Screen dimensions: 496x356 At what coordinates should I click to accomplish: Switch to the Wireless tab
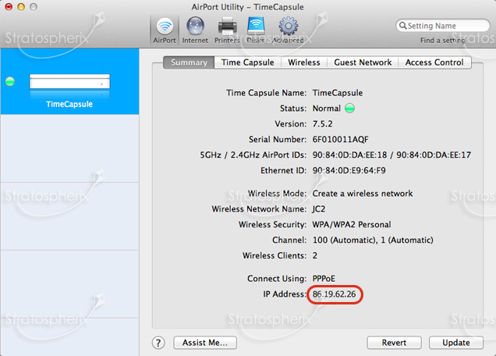304,62
